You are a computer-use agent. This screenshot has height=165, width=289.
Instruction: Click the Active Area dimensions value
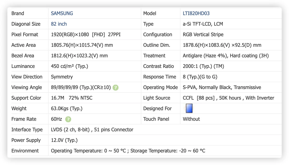pos(82,45)
